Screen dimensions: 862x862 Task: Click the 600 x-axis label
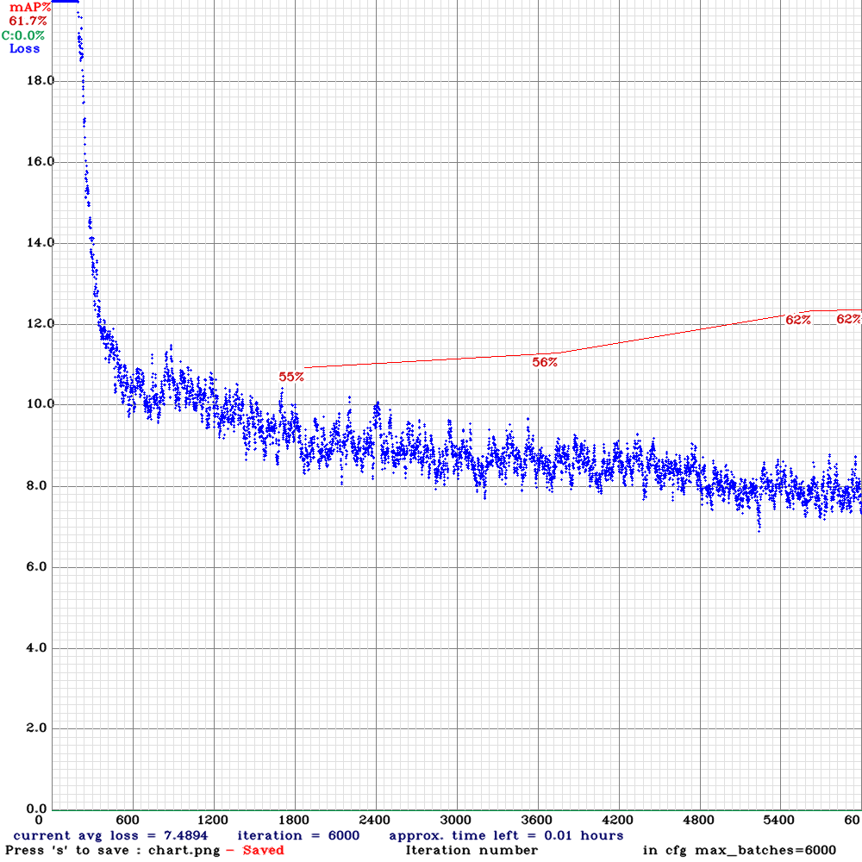pos(128,821)
